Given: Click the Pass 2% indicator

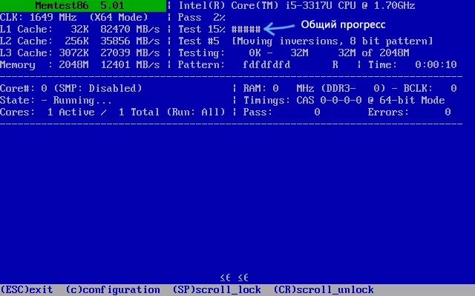Looking at the screenshot, I should click(x=201, y=18).
